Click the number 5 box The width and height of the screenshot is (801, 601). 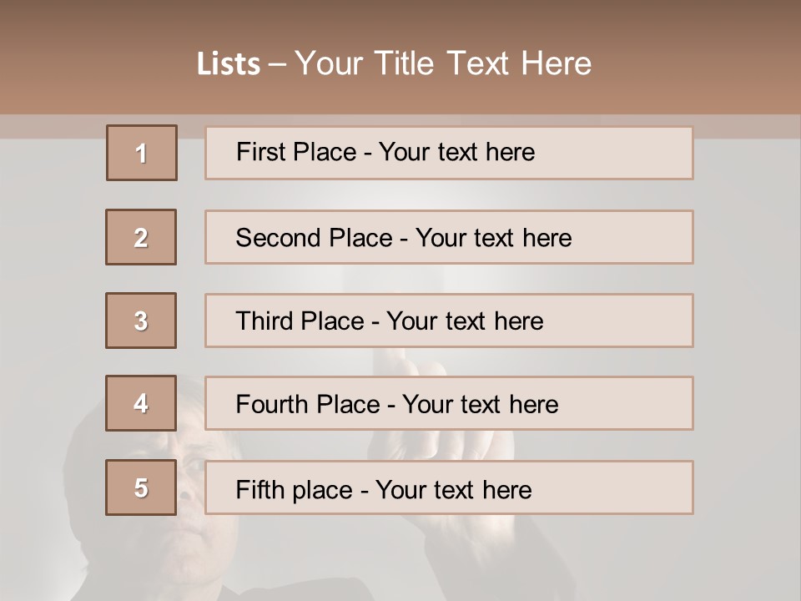pos(141,487)
